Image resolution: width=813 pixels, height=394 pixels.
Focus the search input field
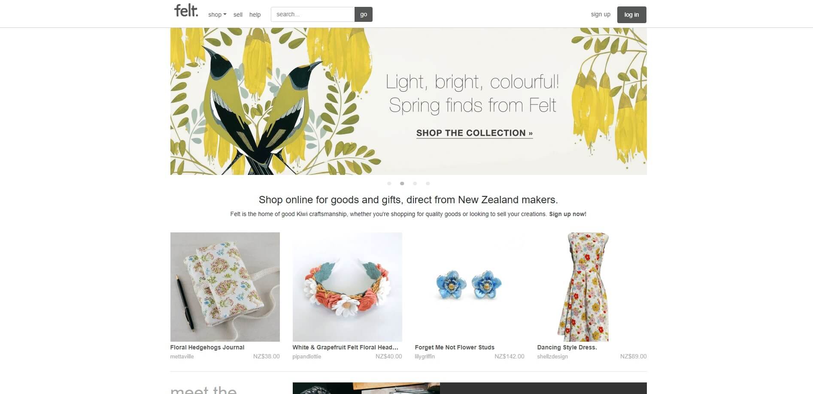pyautogui.click(x=312, y=14)
